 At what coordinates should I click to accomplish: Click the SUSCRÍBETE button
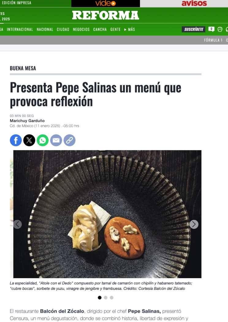pos(193,29)
